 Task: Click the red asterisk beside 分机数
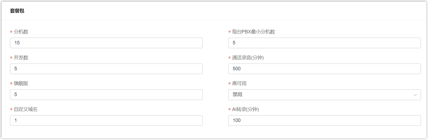point(11,32)
